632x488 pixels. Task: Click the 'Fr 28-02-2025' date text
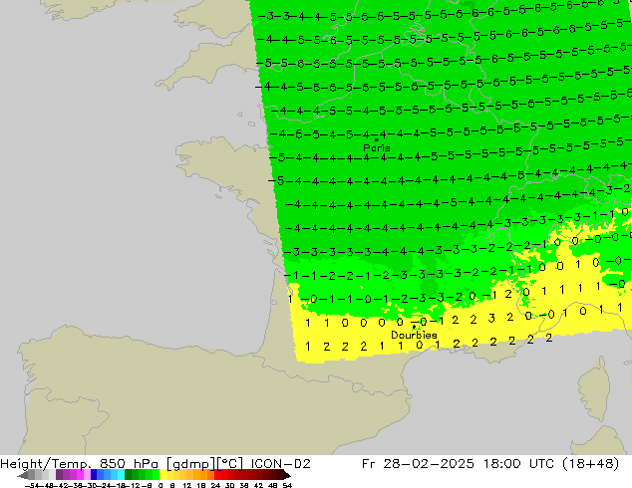pos(418,464)
